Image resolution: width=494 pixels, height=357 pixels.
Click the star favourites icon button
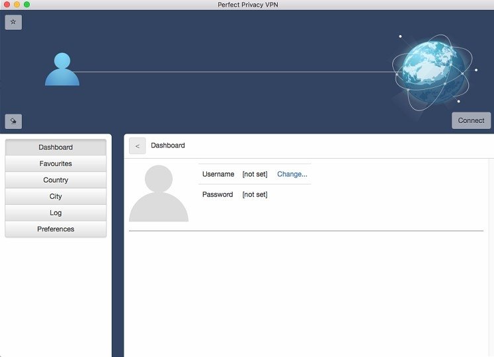coord(13,22)
